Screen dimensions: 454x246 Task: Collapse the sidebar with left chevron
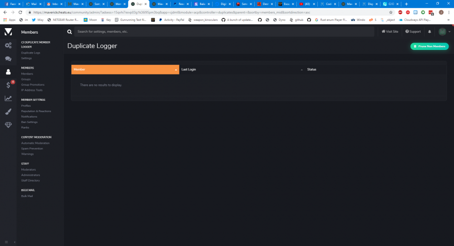point(15,242)
